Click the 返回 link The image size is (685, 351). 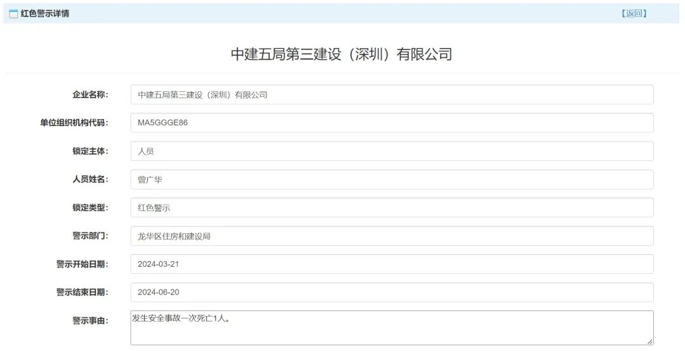pos(634,13)
